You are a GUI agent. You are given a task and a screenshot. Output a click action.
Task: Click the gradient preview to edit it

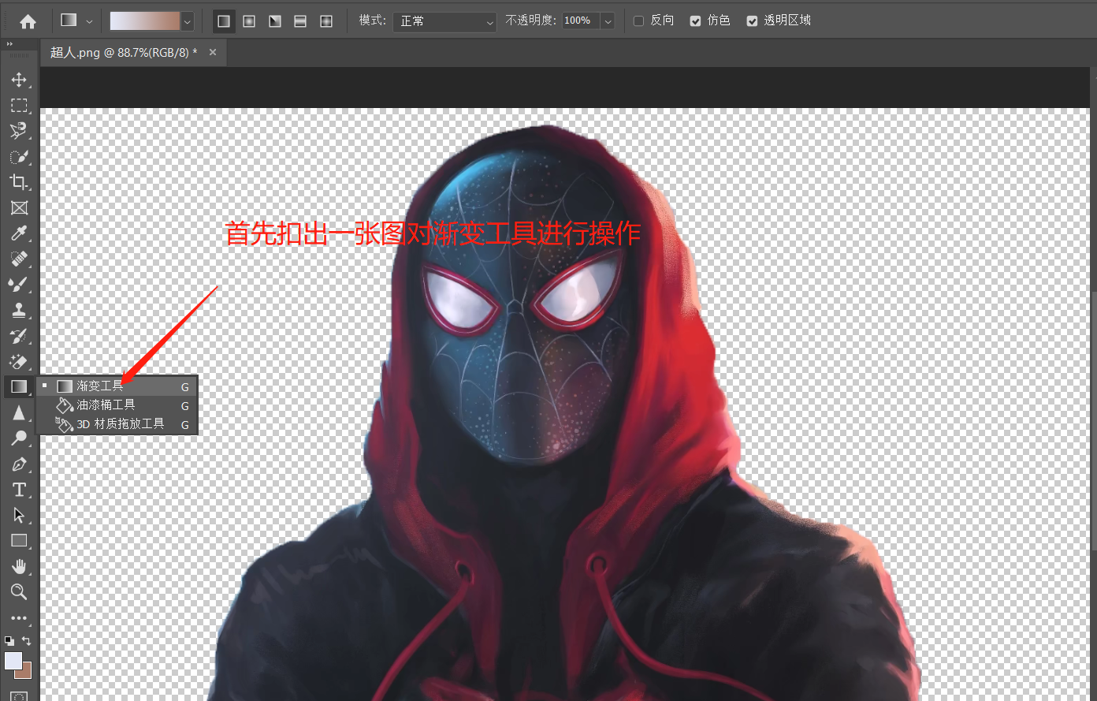(145, 21)
